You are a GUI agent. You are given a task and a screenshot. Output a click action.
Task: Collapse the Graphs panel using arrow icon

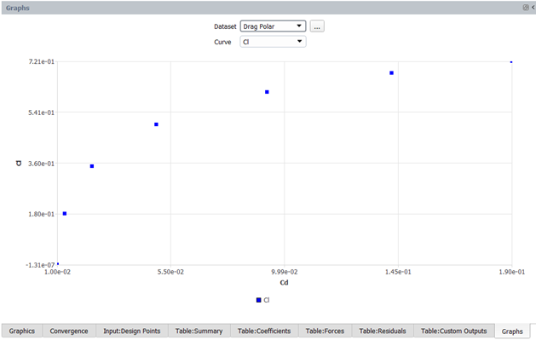533,7
